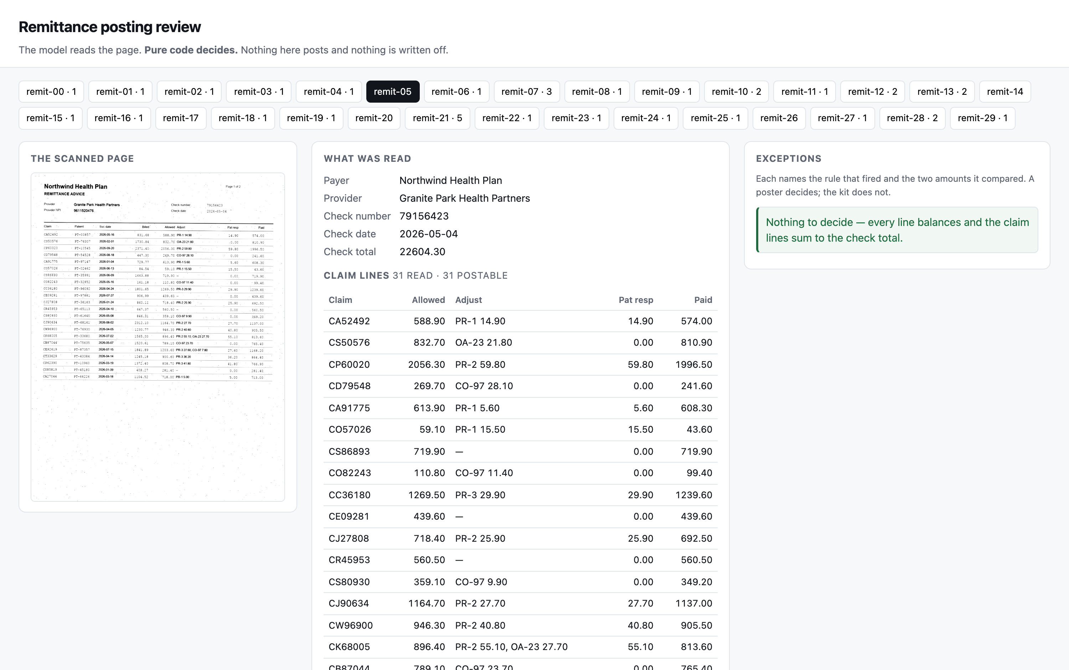Switch to remit-22 · 1
The image size is (1069, 670).
click(507, 118)
